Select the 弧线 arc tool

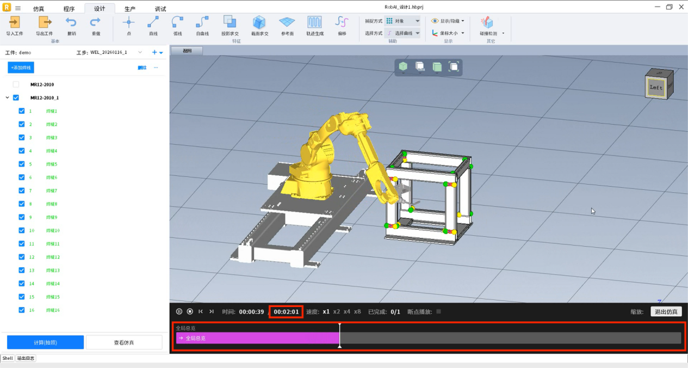[x=177, y=22]
